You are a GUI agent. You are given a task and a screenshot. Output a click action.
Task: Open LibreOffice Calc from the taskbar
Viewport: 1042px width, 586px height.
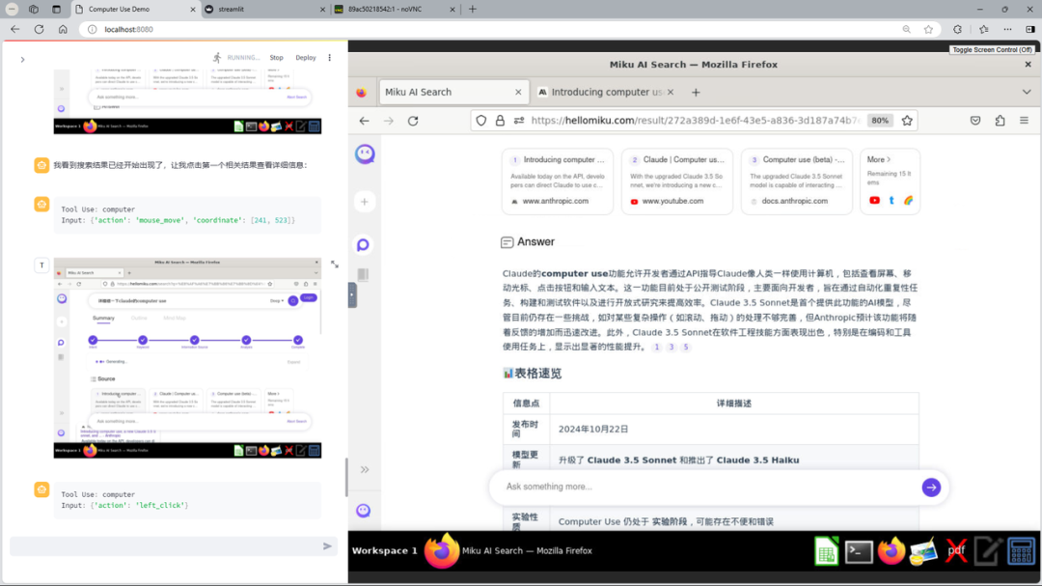[827, 550]
